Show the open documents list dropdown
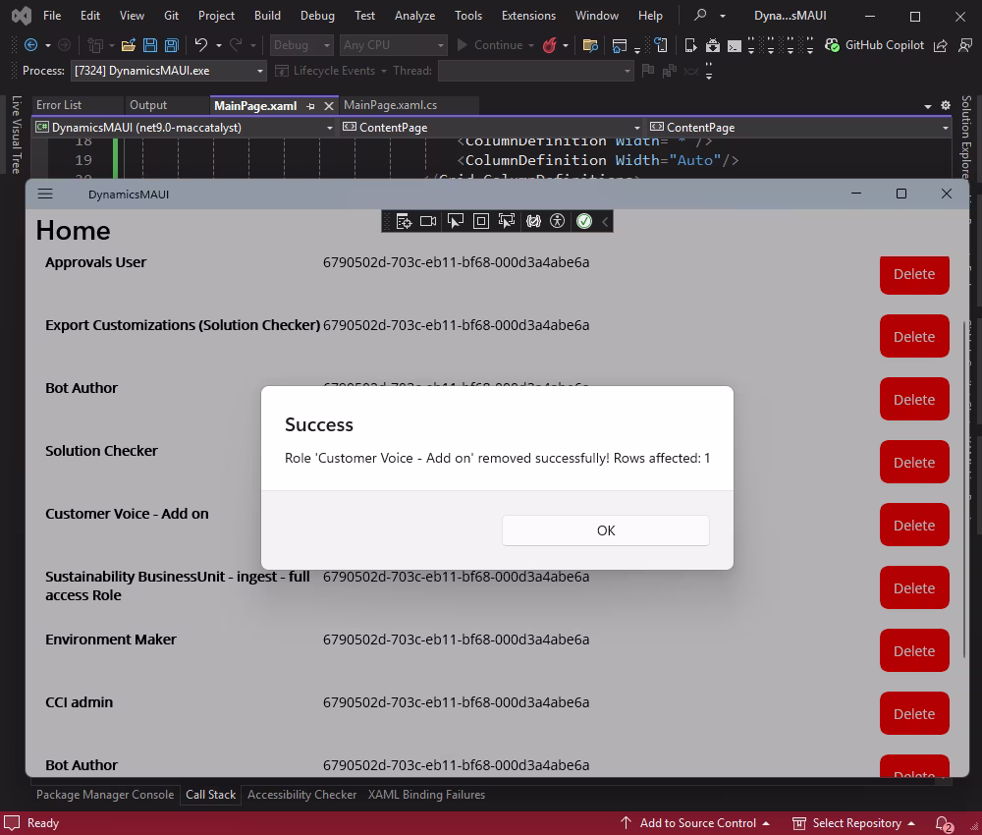Screen dimensions: 982x835 point(928,106)
